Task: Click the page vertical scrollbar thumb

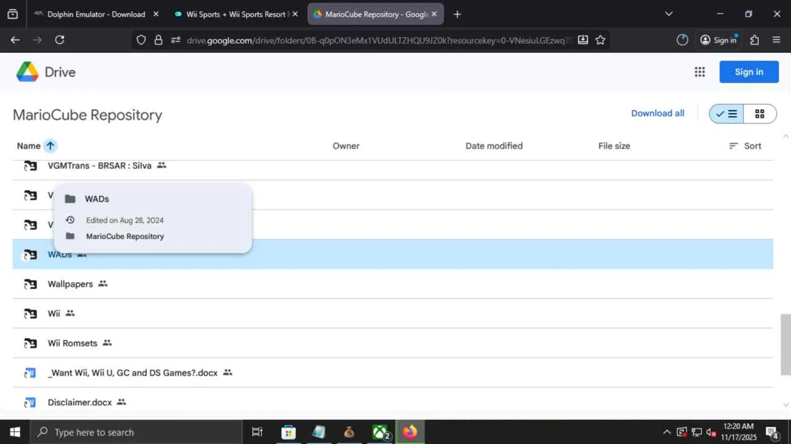Action: tap(786, 344)
